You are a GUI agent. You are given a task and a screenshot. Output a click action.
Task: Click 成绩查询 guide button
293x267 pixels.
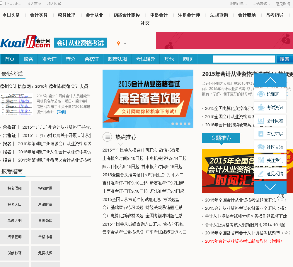15,237
